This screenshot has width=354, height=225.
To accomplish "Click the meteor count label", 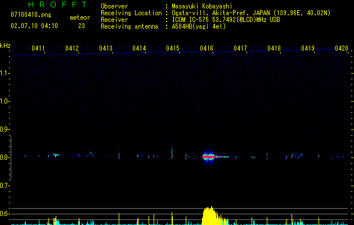I will 80,17.
